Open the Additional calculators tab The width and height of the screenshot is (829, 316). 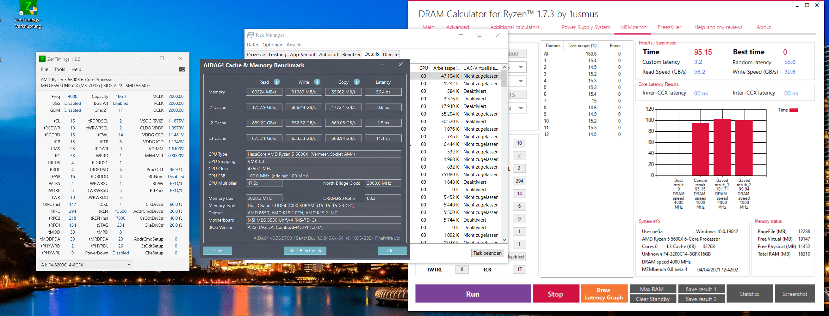[x=515, y=27]
